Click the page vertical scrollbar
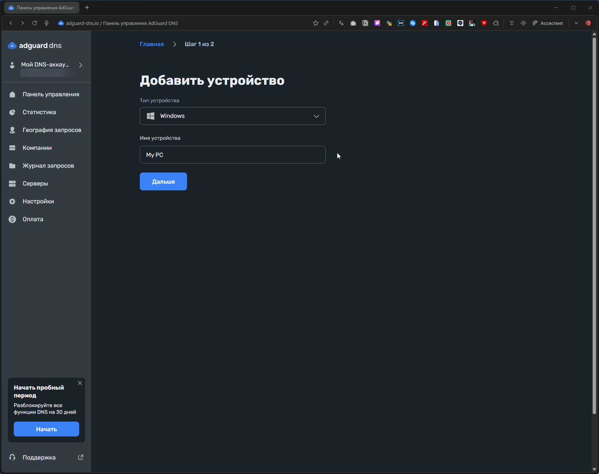This screenshot has width=599, height=474. pyautogui.click(x=594, y=223)
